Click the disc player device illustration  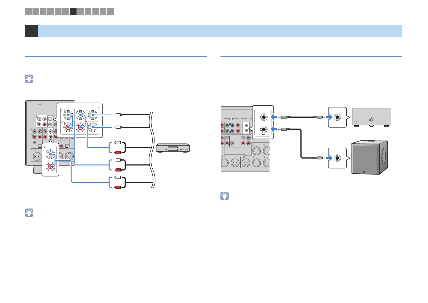tap(173, 148)
